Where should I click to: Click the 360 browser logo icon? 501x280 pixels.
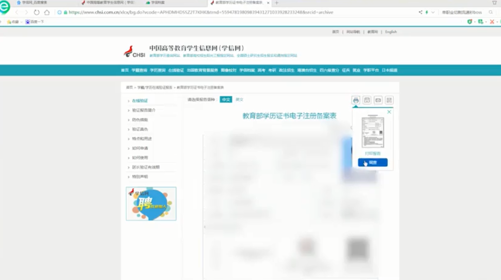pos(4,7)
